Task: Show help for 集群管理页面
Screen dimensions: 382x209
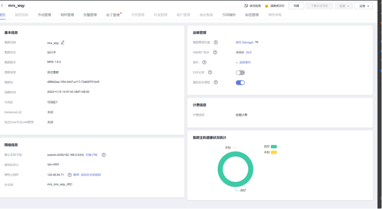Action: click(x=215, y=42)
